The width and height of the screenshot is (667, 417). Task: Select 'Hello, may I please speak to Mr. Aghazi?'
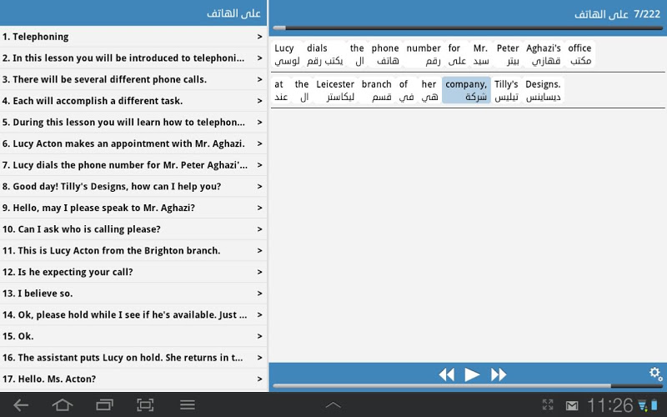point(133,208)
